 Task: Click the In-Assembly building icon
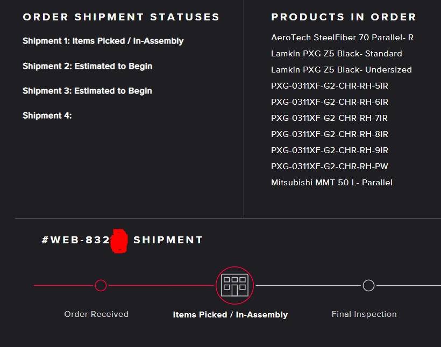(234, 285)
